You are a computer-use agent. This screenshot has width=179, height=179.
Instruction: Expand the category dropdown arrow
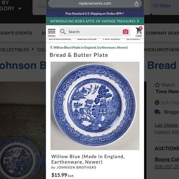click(x=20, y=9)
